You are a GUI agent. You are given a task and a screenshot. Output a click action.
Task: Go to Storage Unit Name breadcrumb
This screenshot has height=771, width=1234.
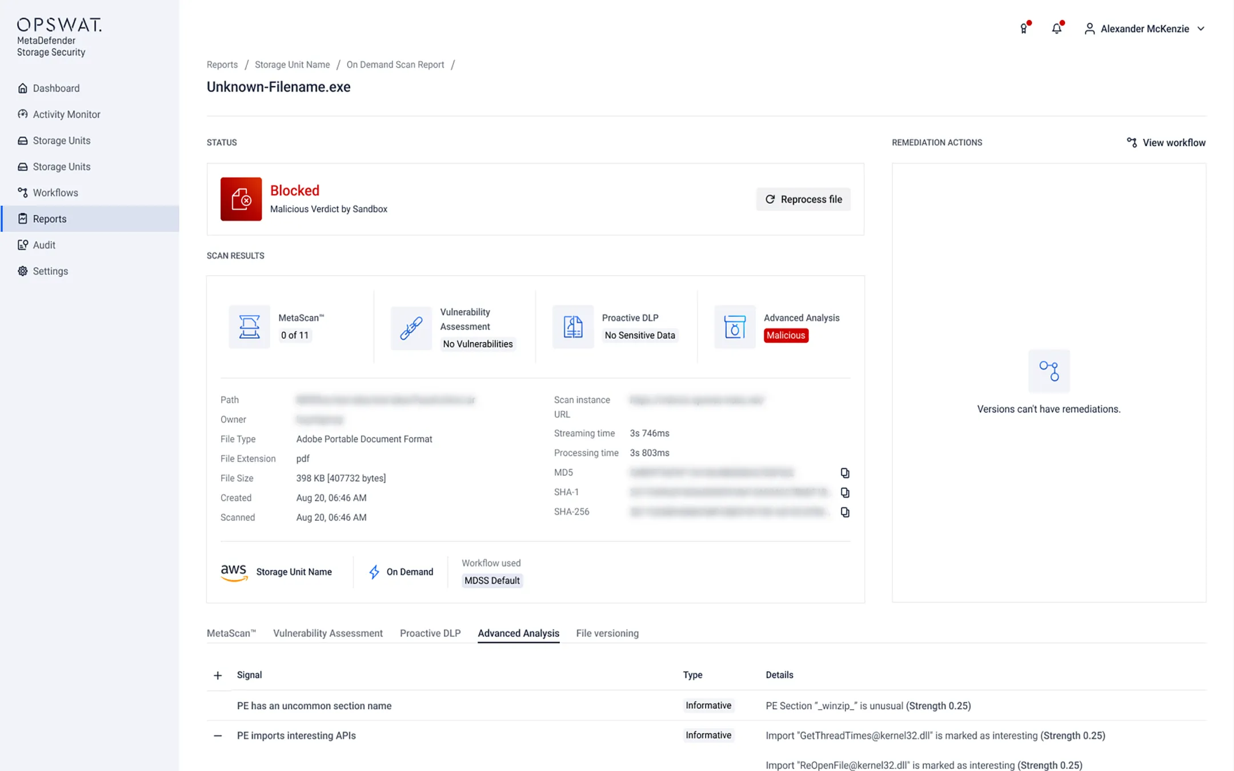(292, 65)
